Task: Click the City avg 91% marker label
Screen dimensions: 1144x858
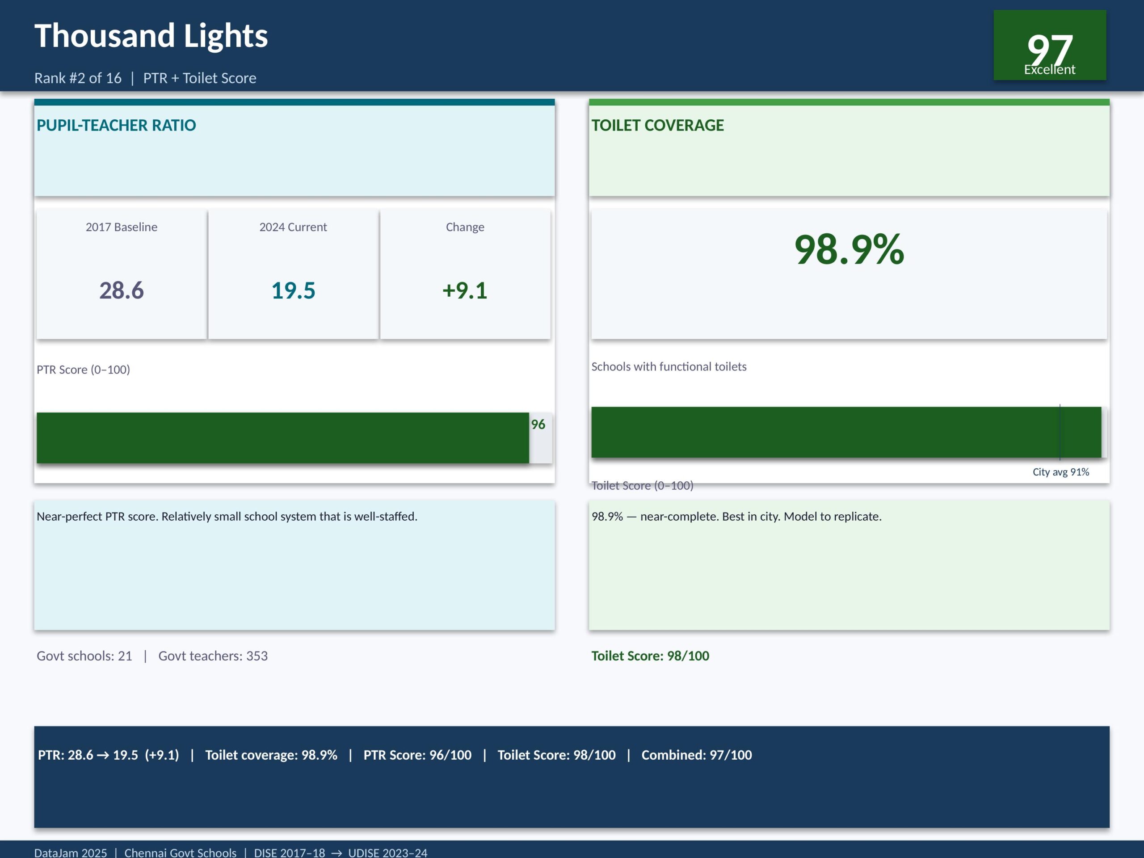Action: tap(1060, 471)
